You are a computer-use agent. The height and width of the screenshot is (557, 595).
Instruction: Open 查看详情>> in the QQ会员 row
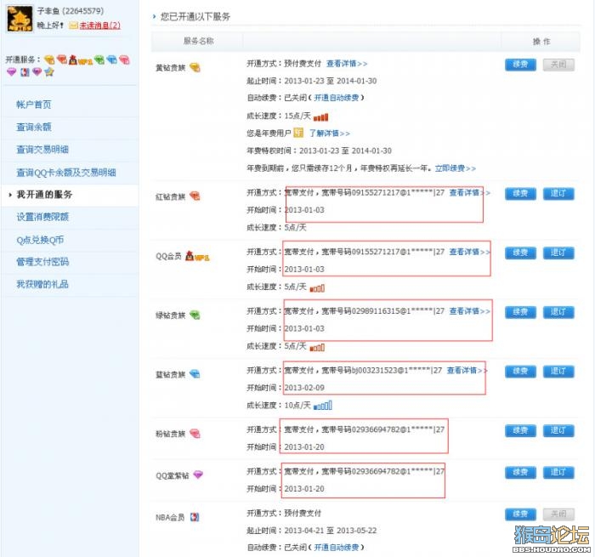470,252
